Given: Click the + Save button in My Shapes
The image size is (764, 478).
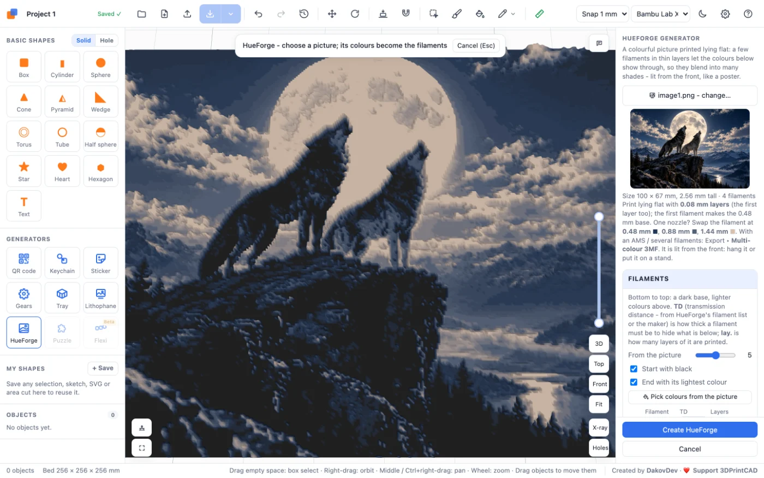Looking at the screenshot, I should pyautogui.click(x=103, y=368).
